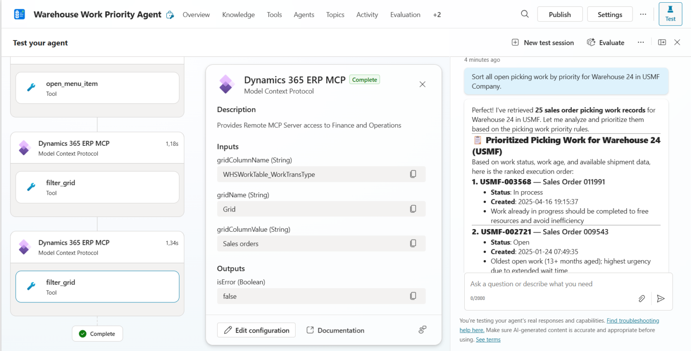This screenshot has width=691, height=351.
Task: Click the Complete status chip below the flow
Action: [x=97, y=333]
